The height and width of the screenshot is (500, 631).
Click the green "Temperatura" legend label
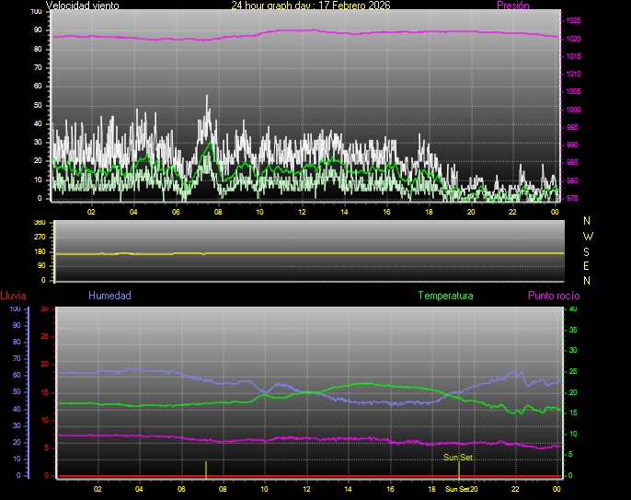445,296
